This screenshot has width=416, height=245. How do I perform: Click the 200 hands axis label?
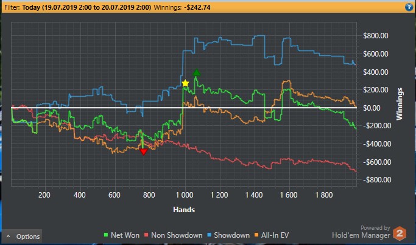[44, 195]
